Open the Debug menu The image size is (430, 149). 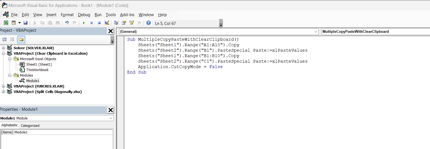84,15
